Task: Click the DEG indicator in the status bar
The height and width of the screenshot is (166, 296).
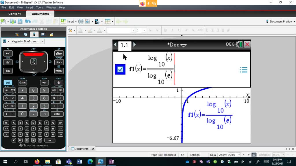Action: [x=213, y=155]
